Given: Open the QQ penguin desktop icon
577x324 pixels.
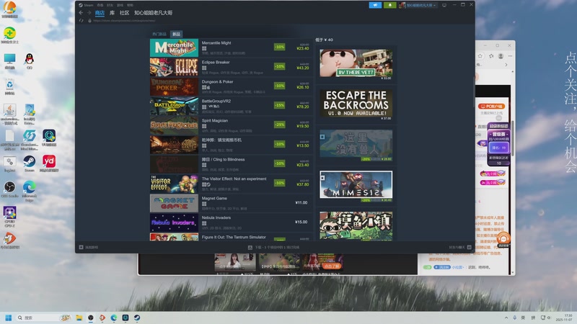Looking at the screenshot, I should coord(30,60).
